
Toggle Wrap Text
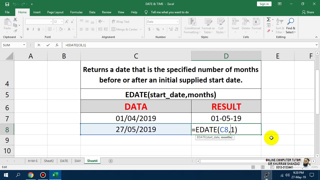point(120,22)
